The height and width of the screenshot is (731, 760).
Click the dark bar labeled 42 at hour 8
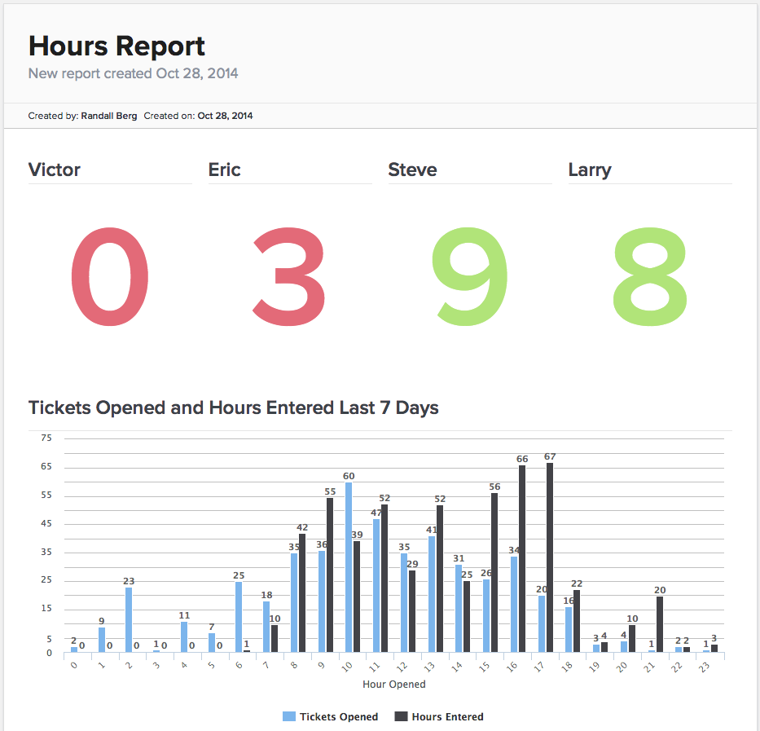point(302,592)
